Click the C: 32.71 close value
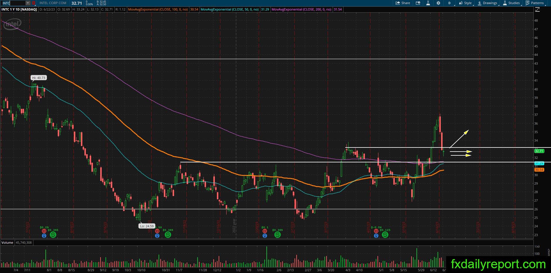551x273 pixels. click(107, 9)
